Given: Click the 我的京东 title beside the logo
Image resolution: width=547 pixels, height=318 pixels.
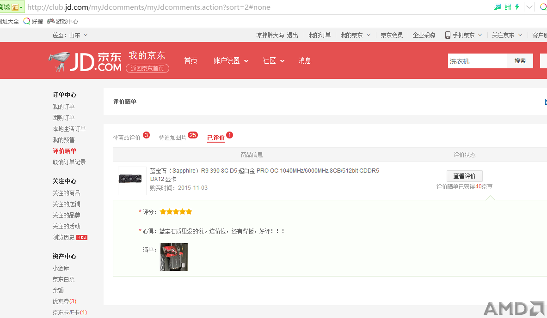Looking at the screenshot, I should coord(147,55).
